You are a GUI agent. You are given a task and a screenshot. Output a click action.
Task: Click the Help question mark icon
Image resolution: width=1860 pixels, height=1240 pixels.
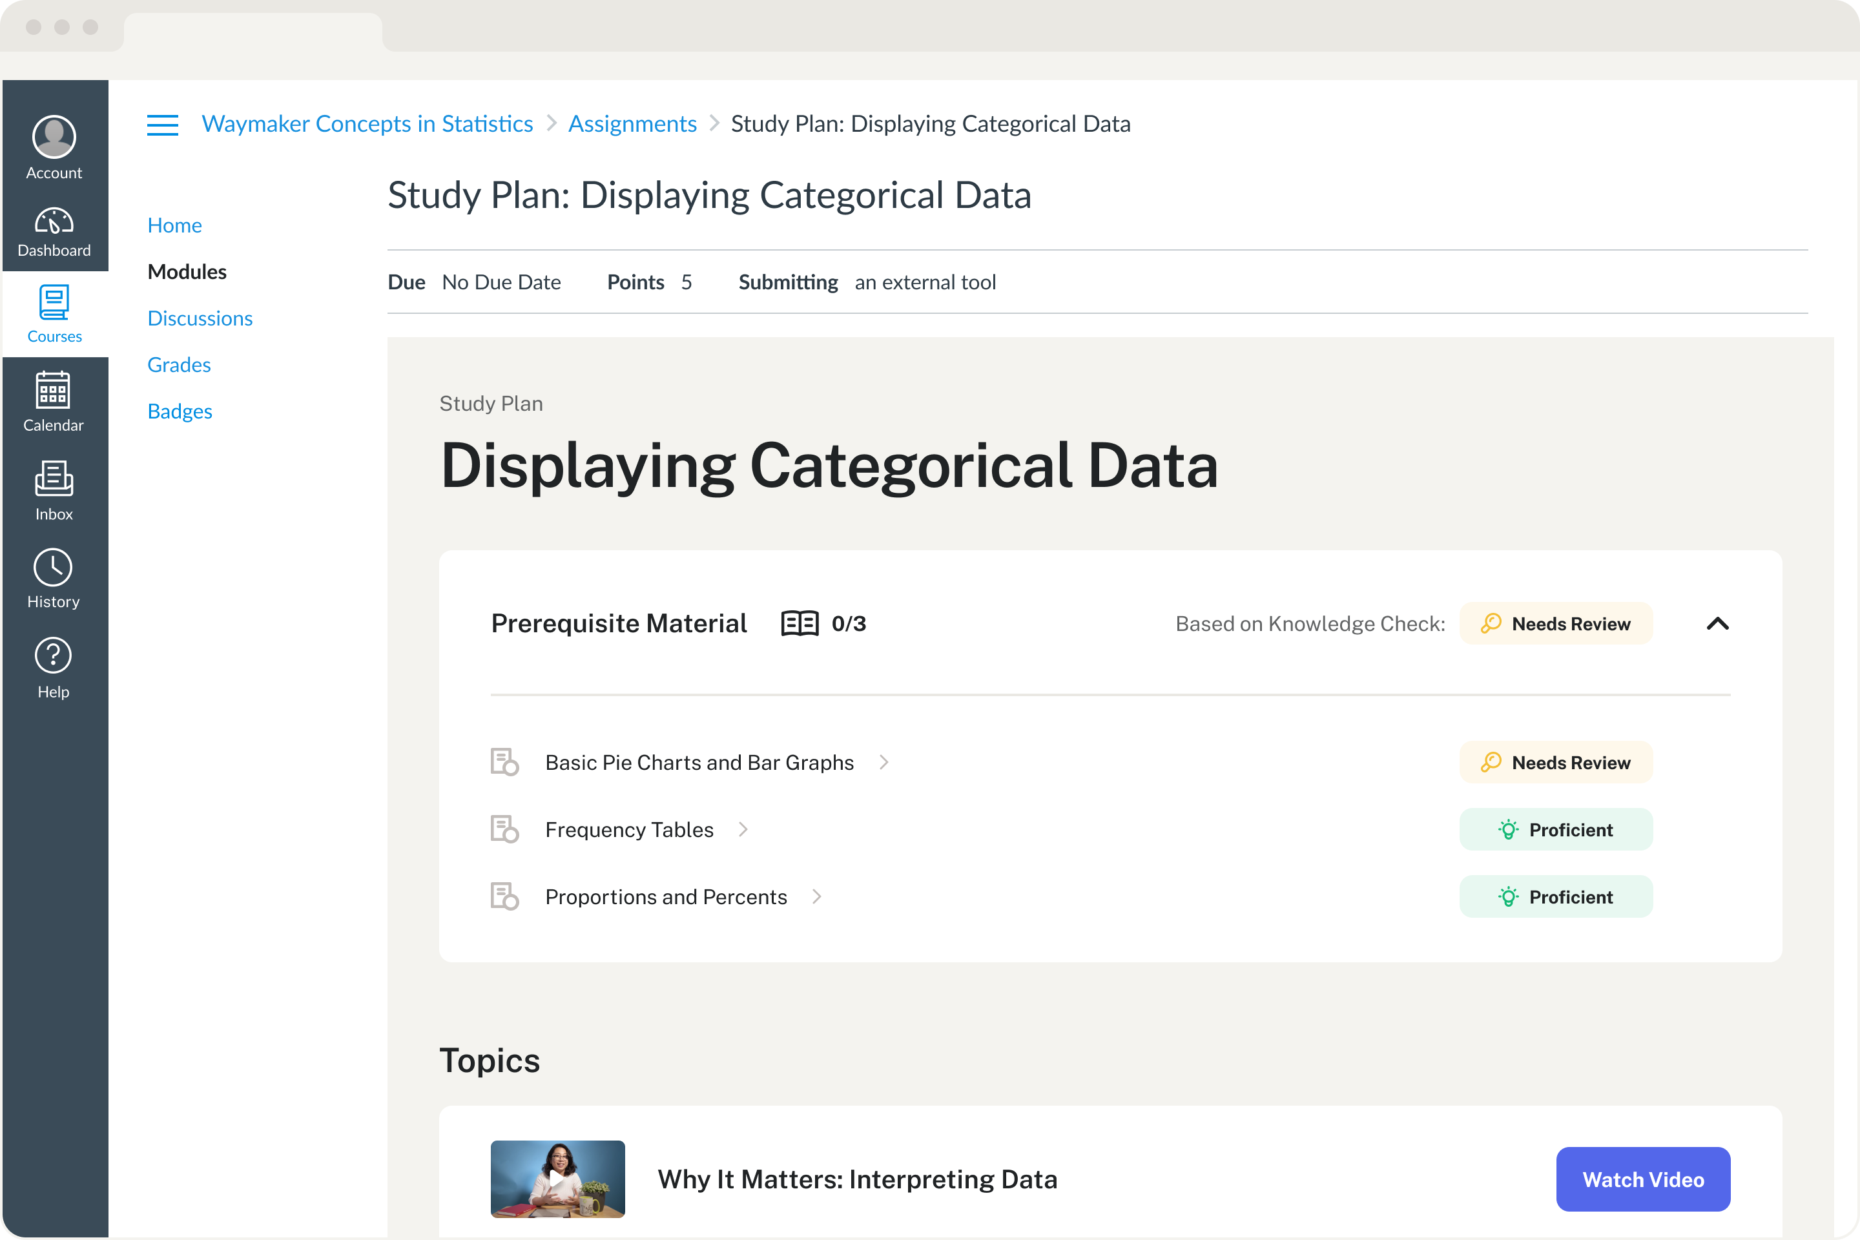pyautogui.click(x=53, y=656)
